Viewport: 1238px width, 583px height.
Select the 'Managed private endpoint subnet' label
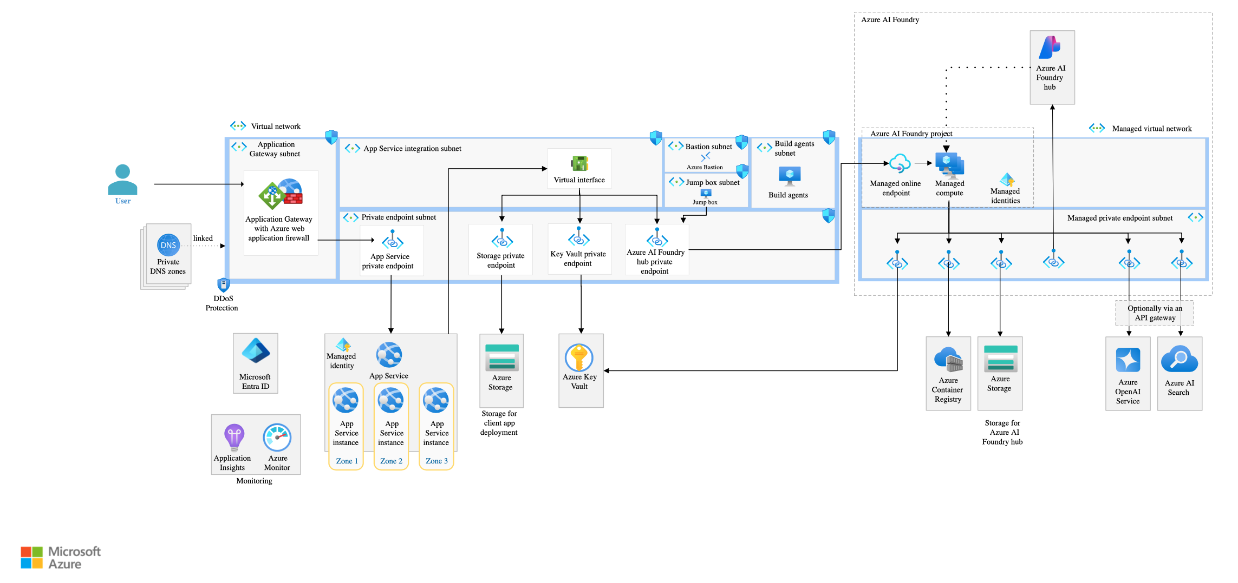point(1120,218)
